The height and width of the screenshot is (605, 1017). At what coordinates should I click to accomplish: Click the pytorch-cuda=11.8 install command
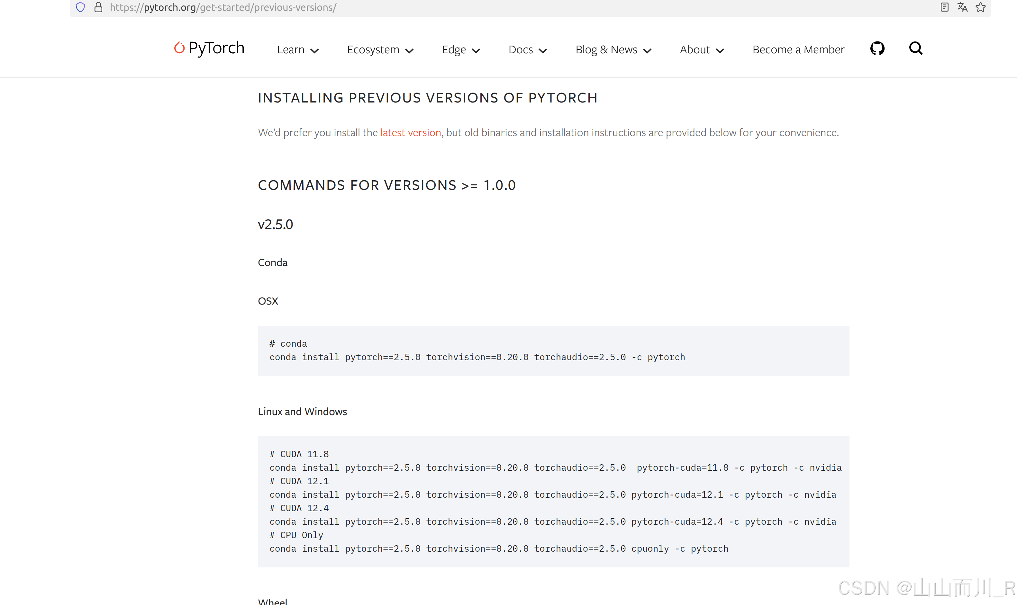555,467
